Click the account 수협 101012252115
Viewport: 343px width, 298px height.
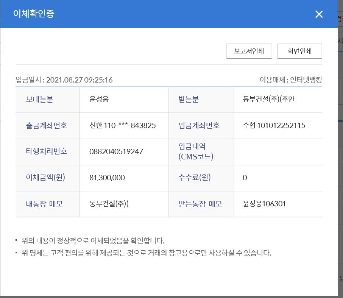click(274, 125)
